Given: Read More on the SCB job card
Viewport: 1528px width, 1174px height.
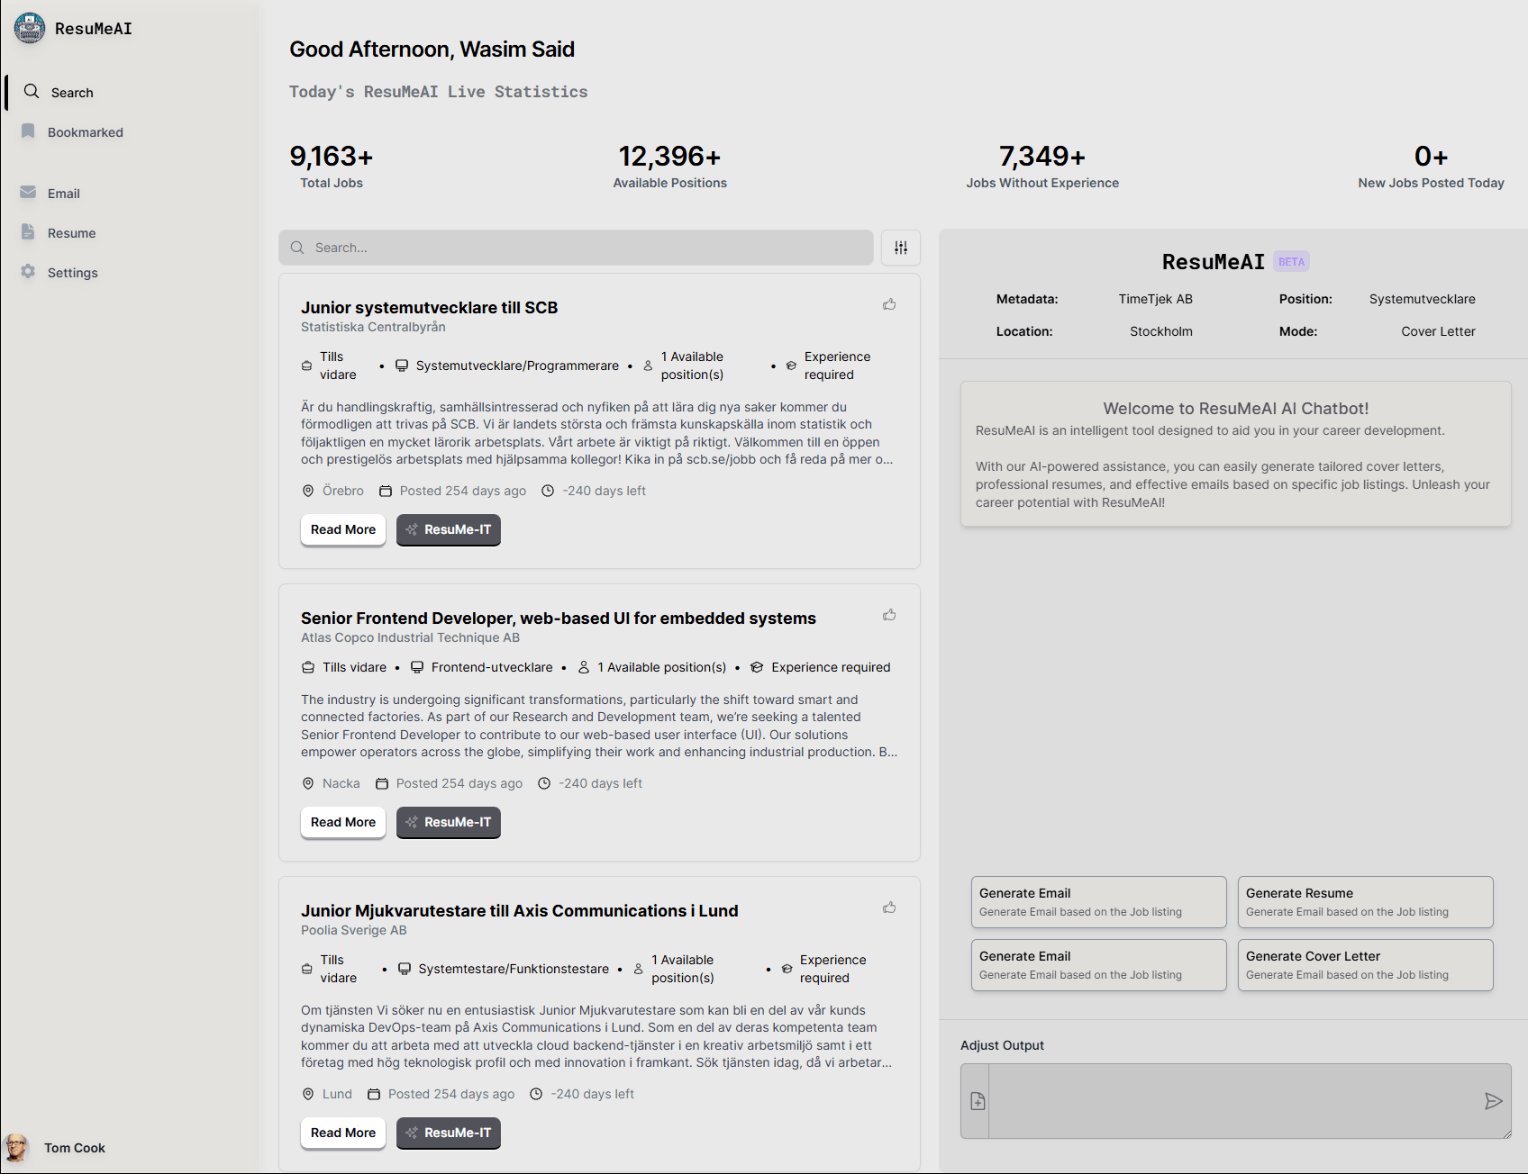Looking at the screenshot, I should (x=343, y=529).
